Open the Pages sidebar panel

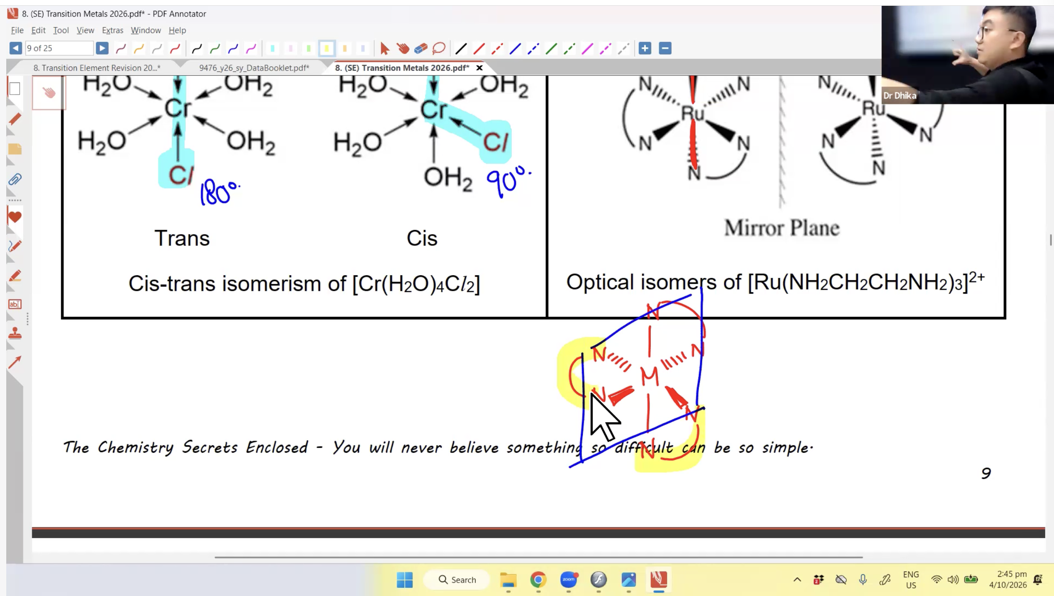15,89
